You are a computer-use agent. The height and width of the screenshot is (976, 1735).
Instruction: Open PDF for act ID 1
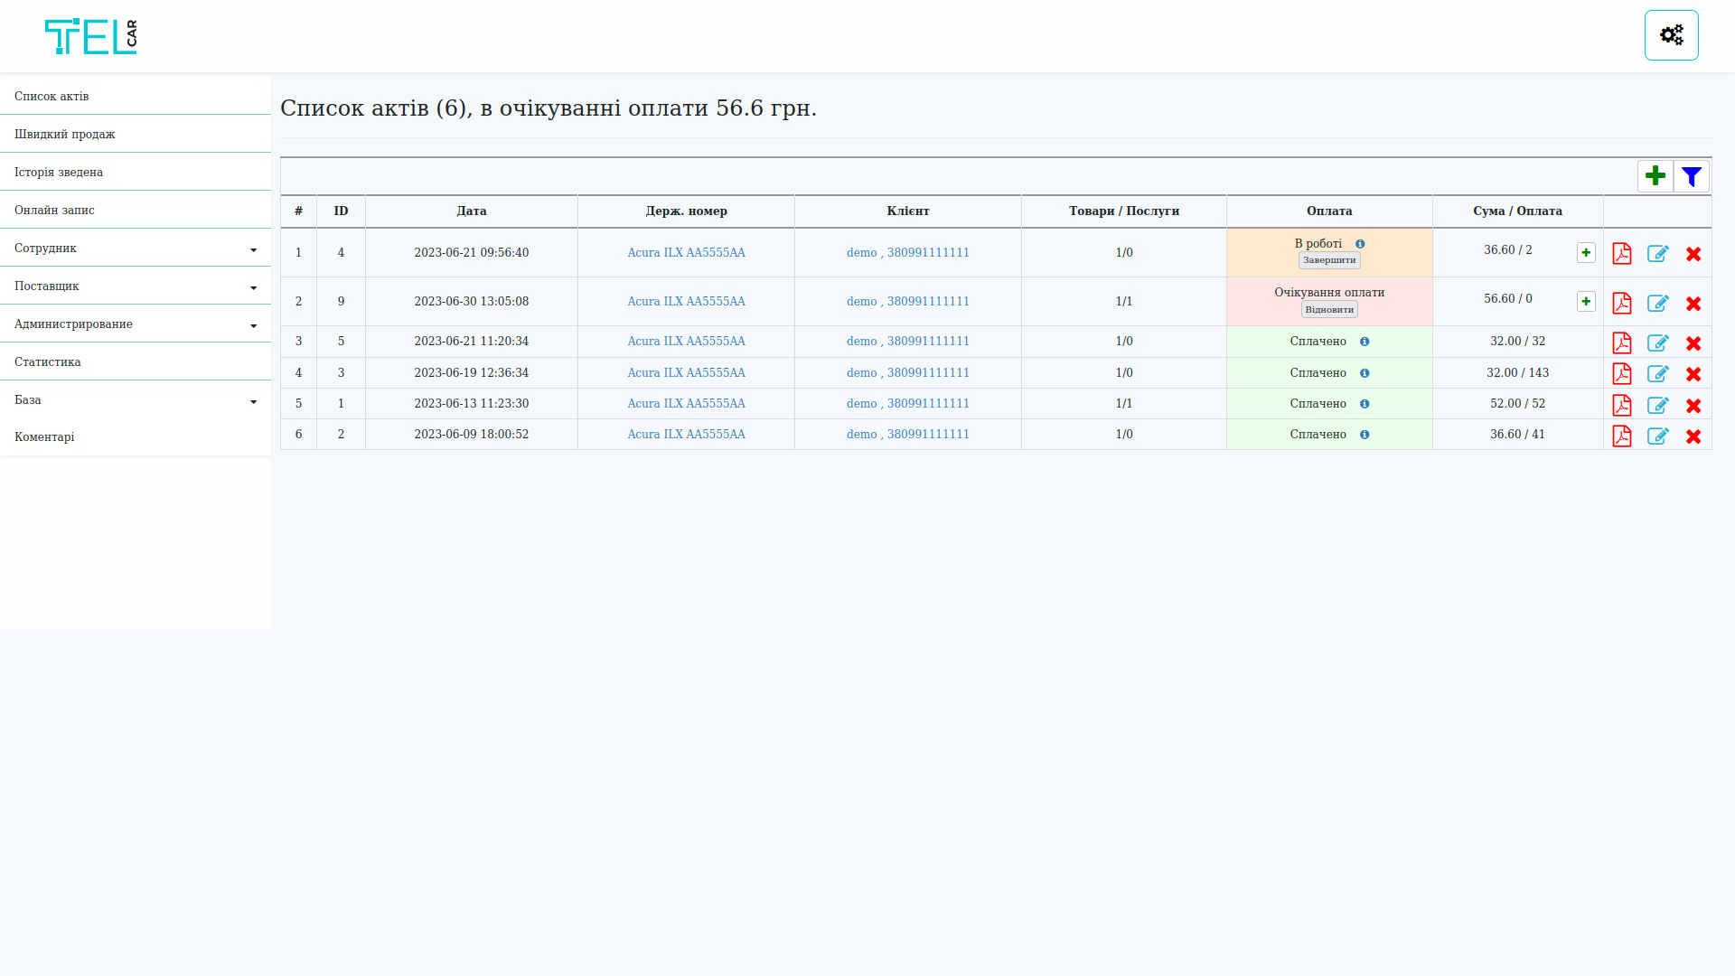1622,405
